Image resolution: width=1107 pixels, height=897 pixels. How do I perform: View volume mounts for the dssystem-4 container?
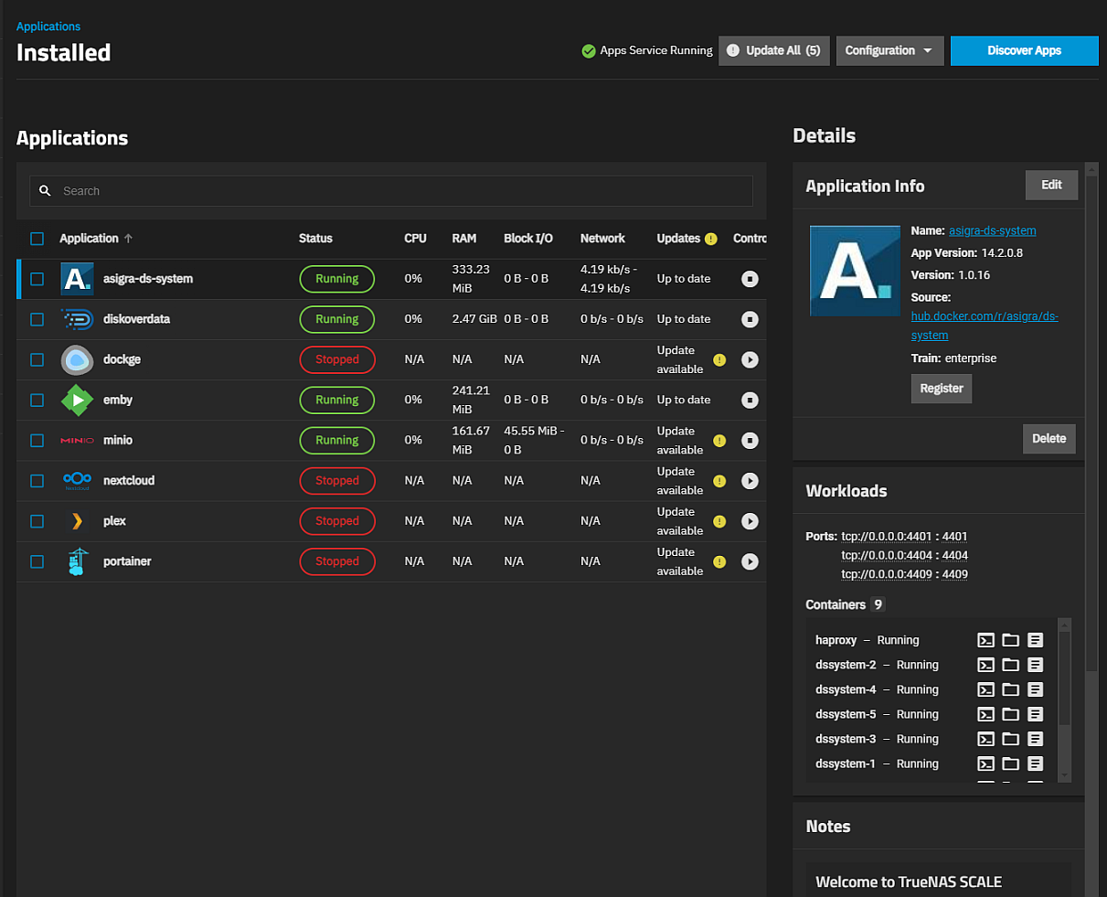pos(1010,689)
